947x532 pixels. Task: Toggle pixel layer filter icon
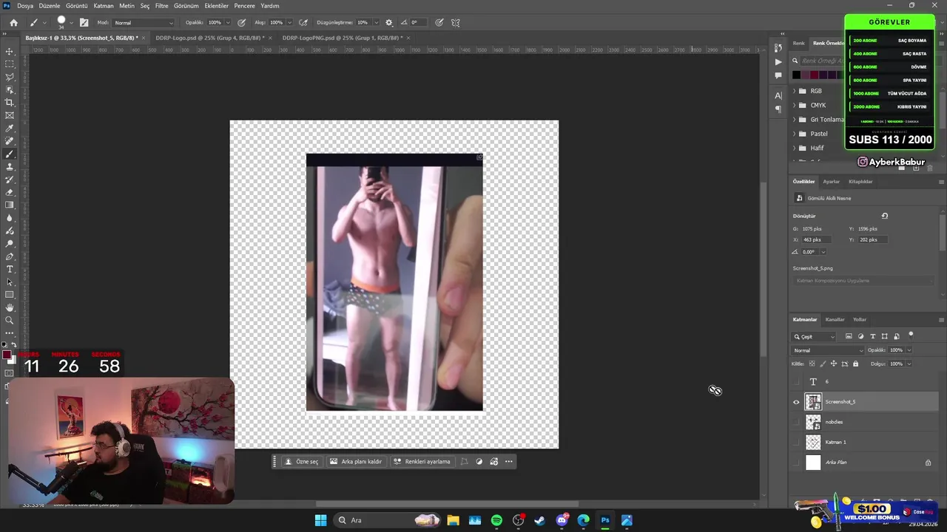(849, 336)
